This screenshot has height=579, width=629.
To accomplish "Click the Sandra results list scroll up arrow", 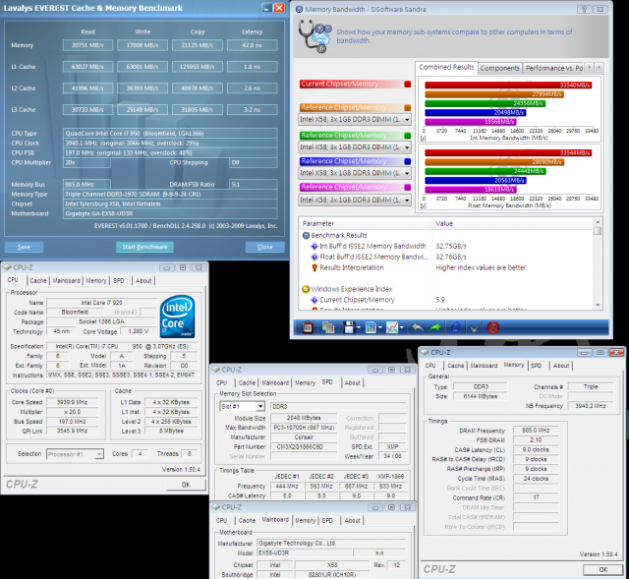I will (598, 222).
